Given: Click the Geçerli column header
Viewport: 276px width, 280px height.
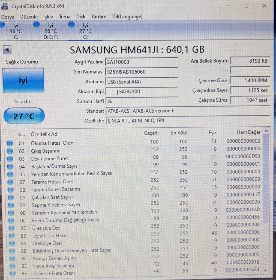Looking at the screenshot, I should coord(151,133).
